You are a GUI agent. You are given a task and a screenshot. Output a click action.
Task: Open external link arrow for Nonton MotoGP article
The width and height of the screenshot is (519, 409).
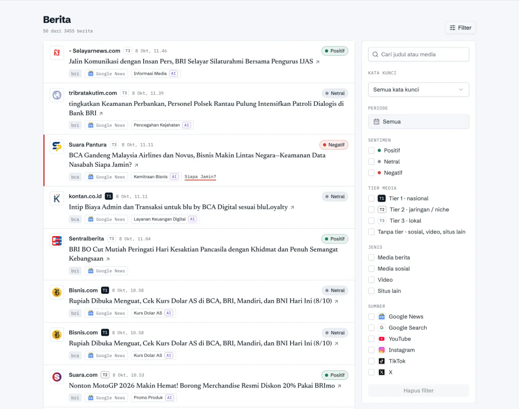point(339,386)
